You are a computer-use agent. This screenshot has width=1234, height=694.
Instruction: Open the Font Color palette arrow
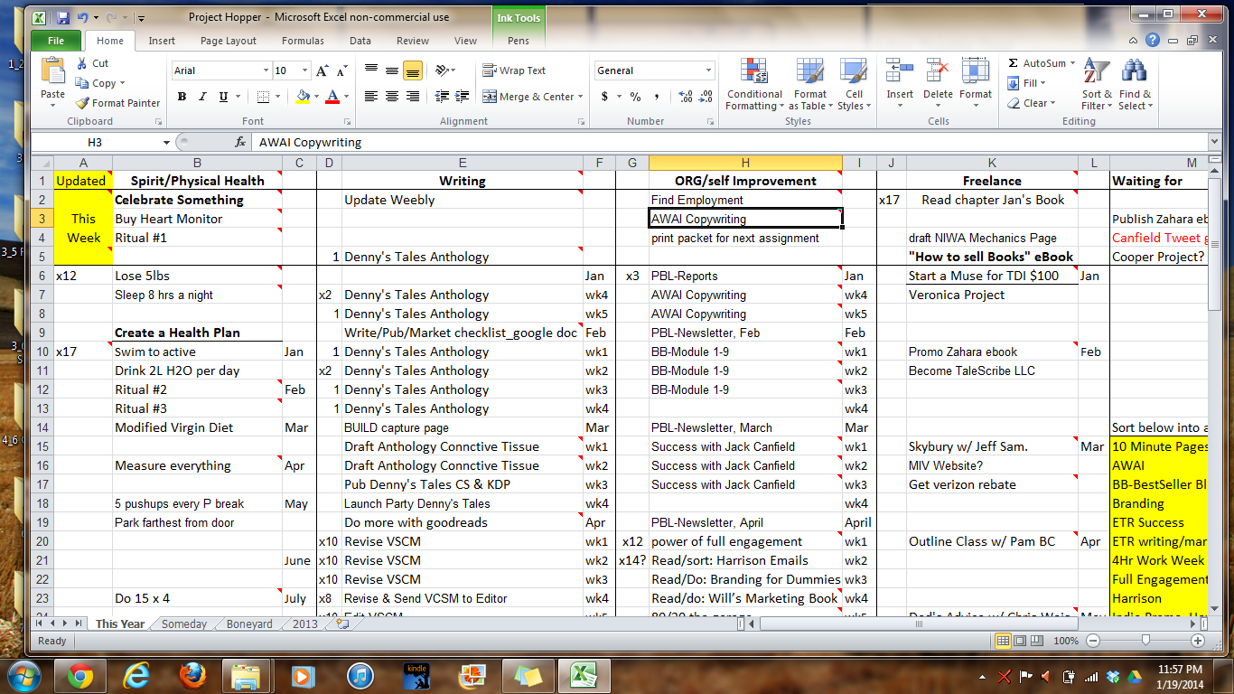coord(346,97)
